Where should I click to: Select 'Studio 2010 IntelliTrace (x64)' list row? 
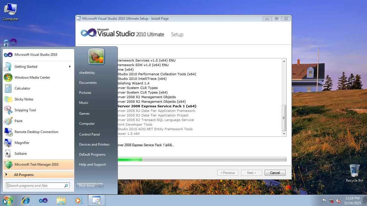pyautogui.click(x=142, y=79)
